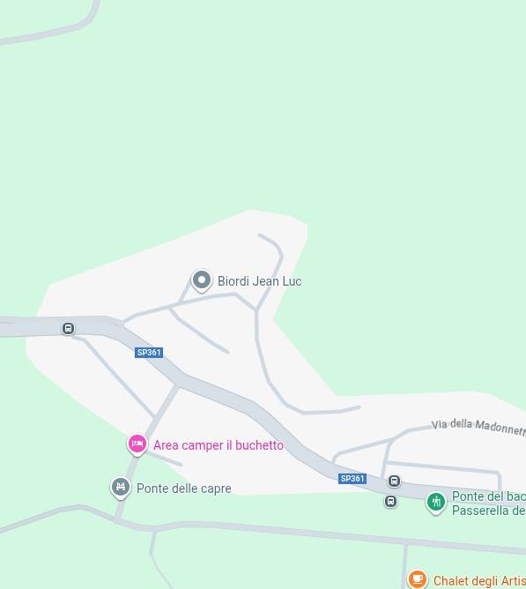Select the bus stop left of the Ponte del bac marker

pyautogui.click(x=390, y=501)
